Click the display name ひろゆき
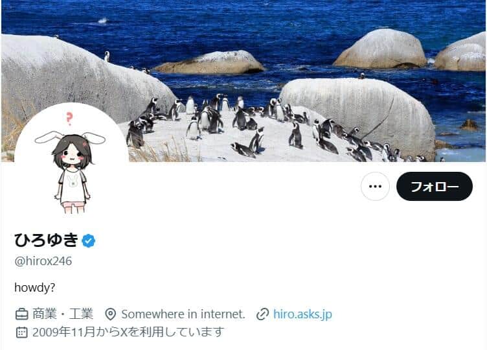This screenshot has height=350, width=487. pos(46,240)
